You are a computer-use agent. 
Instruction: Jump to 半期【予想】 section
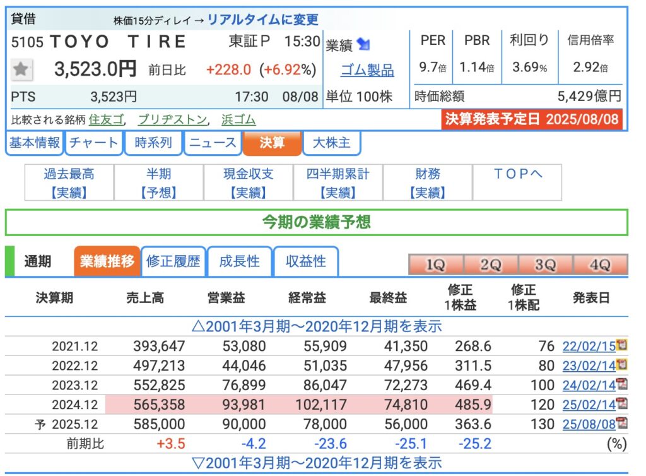click(158, 182)
